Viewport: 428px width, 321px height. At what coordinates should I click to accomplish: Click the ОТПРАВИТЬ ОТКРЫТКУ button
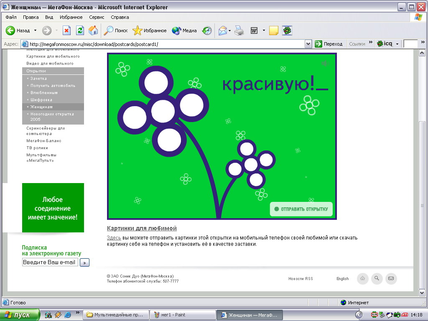pyautogui.click(x=301, y=209)
